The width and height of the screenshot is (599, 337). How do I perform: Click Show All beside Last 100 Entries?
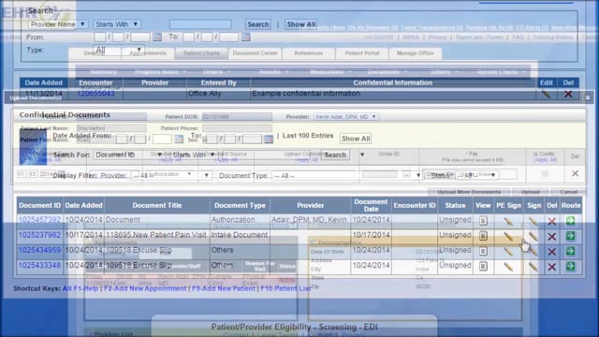[x=356, y=139]
